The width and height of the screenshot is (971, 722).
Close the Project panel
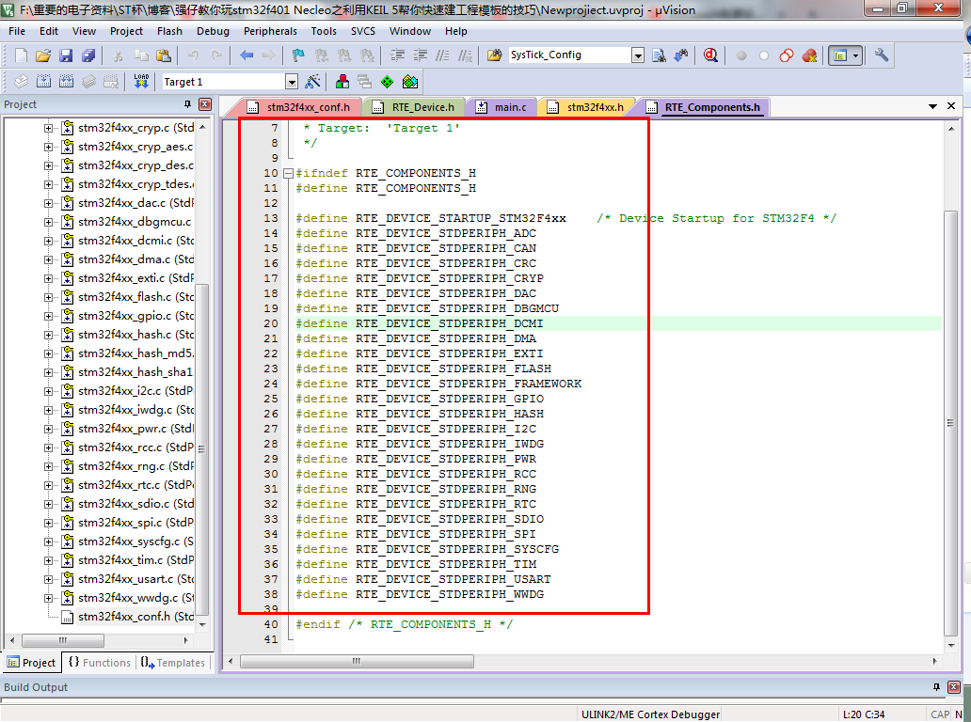point(205,104)
